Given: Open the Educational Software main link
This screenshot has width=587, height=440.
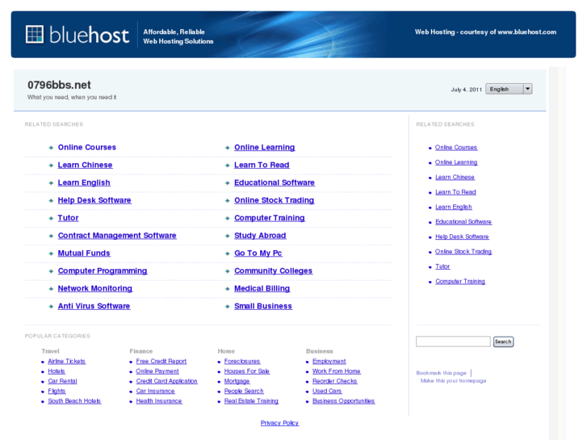Looking at the screenshot, I should coord(275,182).
